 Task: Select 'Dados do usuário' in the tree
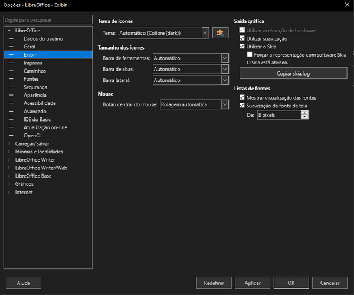[43, 38]
